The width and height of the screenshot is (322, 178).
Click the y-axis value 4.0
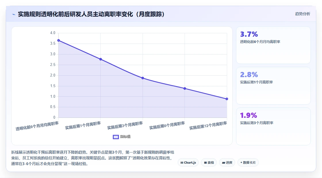53,33
